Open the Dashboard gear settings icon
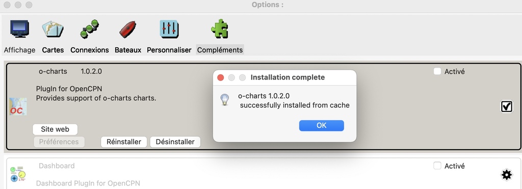Screen dimensions: 522x189 pyautogui.click(x=506, y=174)
